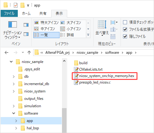The height and width of the screenshot is (133, 154).
Task: Click the navigation pane scrollbar up arrow
Action: [64, 61]
